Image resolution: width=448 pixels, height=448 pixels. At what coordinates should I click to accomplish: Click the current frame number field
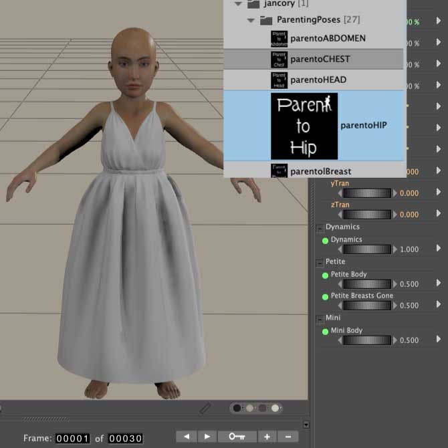tap(72, 439)
